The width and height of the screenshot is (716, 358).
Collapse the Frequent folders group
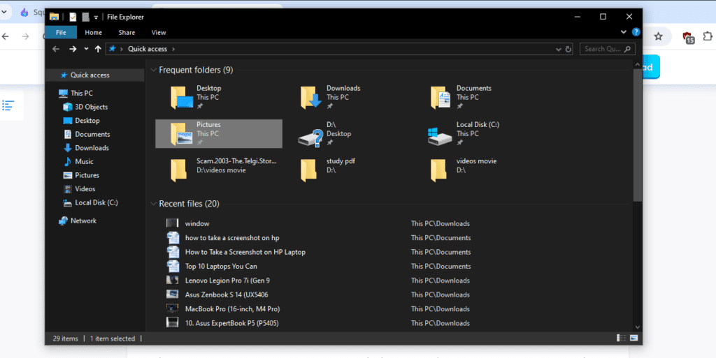pos(153,70)
